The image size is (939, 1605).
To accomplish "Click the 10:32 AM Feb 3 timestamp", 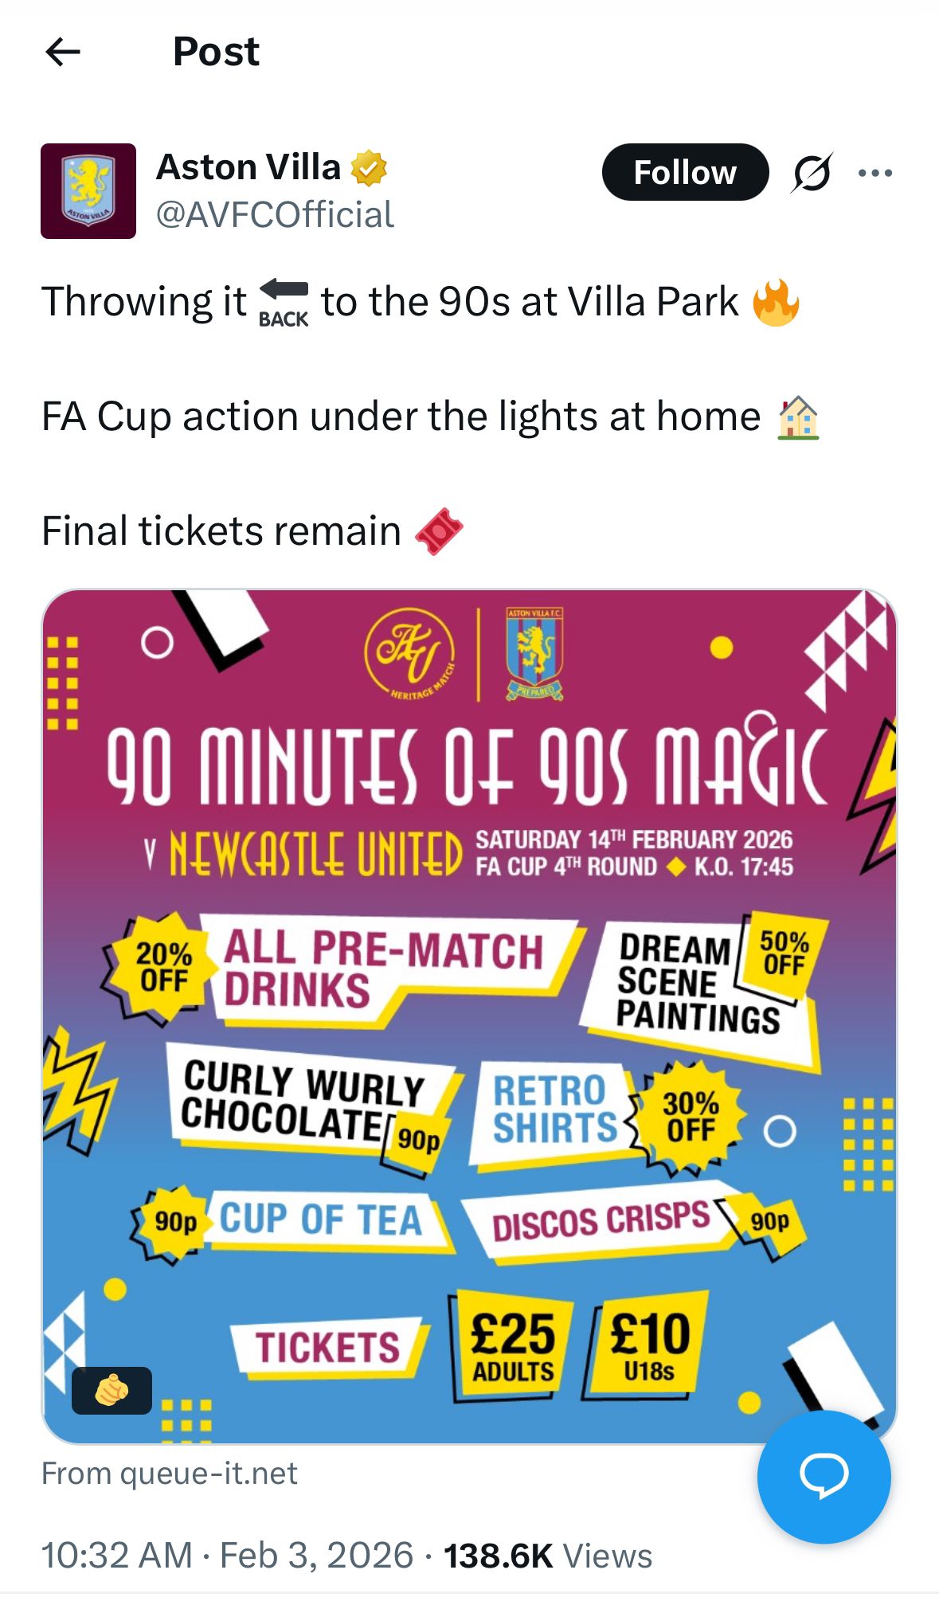I will [227, 1556].
